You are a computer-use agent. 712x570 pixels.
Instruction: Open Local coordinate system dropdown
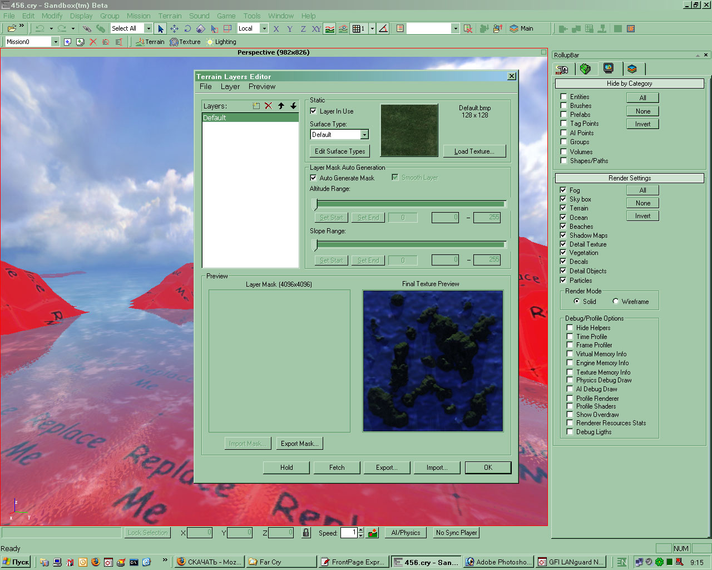tap(264, 28)
